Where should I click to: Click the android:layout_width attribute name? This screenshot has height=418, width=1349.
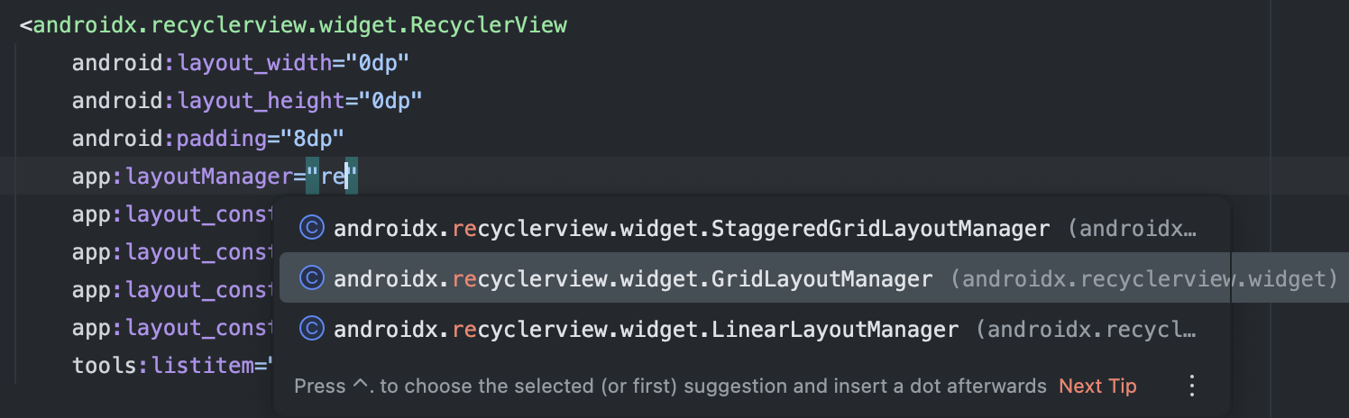tap(203, 63)
